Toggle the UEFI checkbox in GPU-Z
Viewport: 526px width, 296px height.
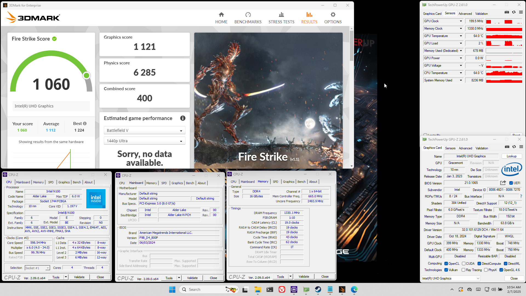click(511, 183)
